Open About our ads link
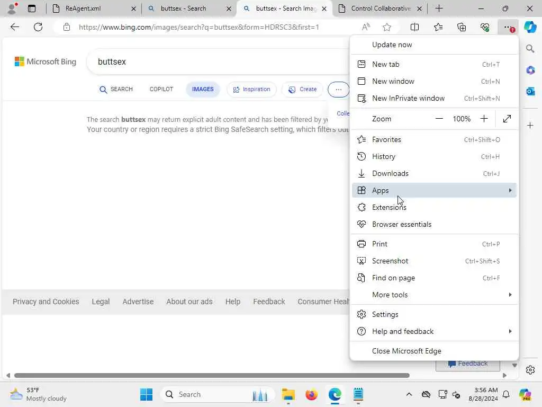 tap(189, 302)
